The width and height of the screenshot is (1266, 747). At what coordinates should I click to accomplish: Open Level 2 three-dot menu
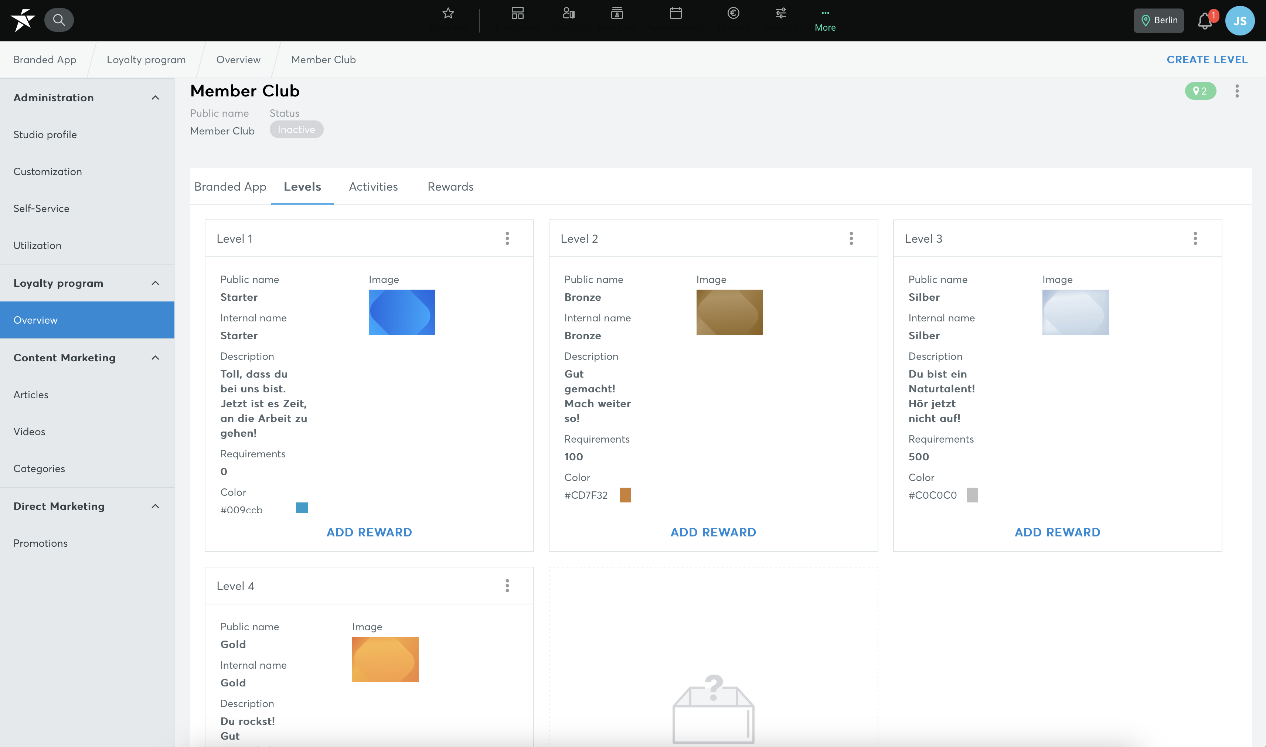tap(851, 239)
